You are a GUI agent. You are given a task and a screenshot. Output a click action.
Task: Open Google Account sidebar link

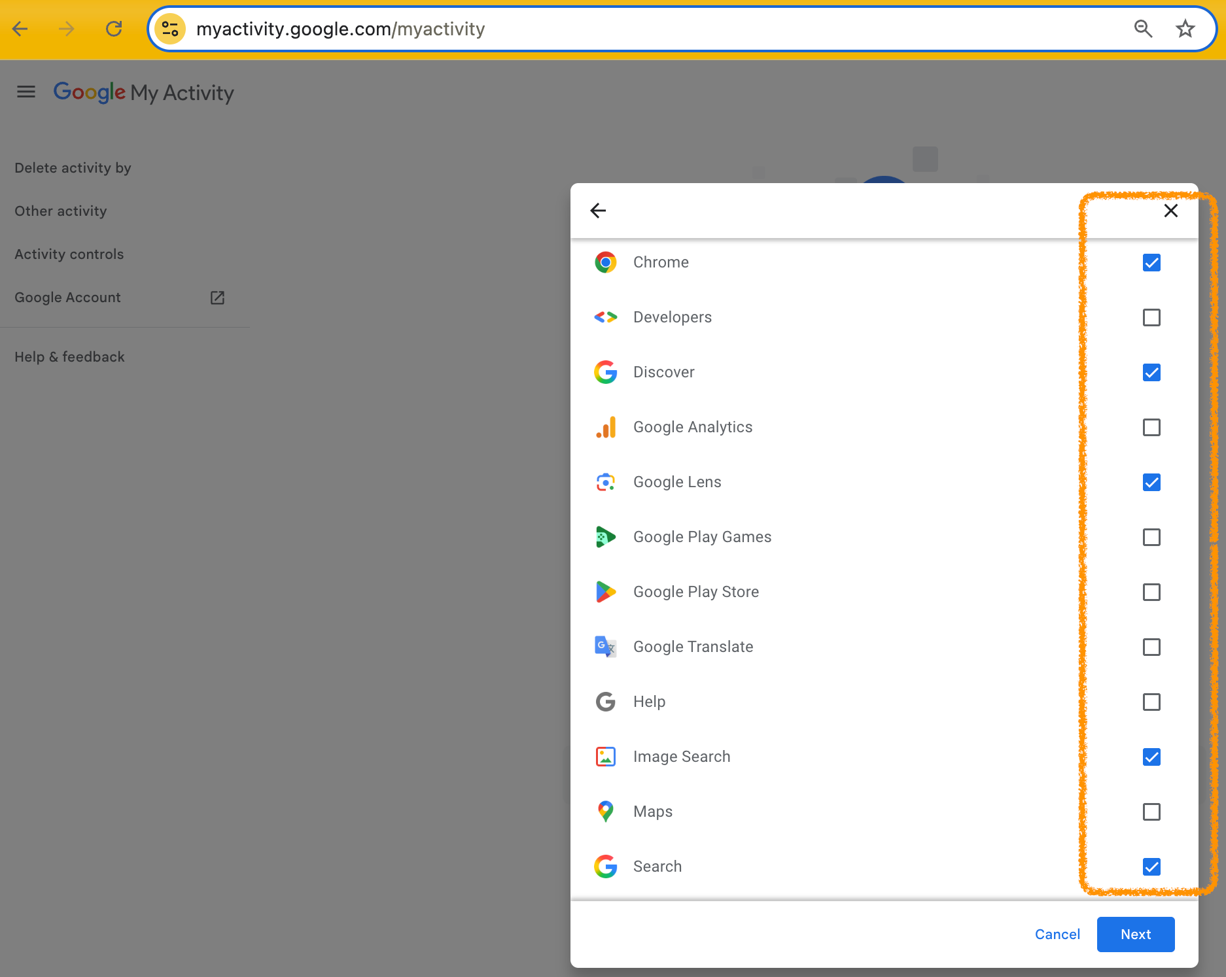pos(67,298)
